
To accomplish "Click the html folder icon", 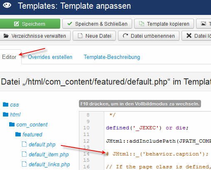I will pyautogui.click(x=5, y=114).
